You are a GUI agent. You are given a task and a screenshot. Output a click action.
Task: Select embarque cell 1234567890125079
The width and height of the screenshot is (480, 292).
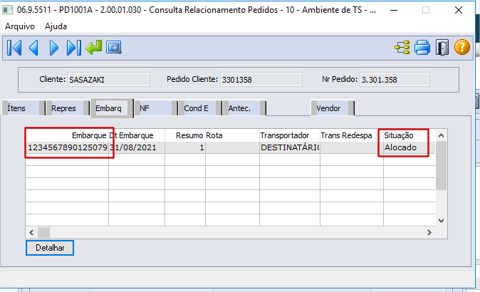(x=67, y=147)
